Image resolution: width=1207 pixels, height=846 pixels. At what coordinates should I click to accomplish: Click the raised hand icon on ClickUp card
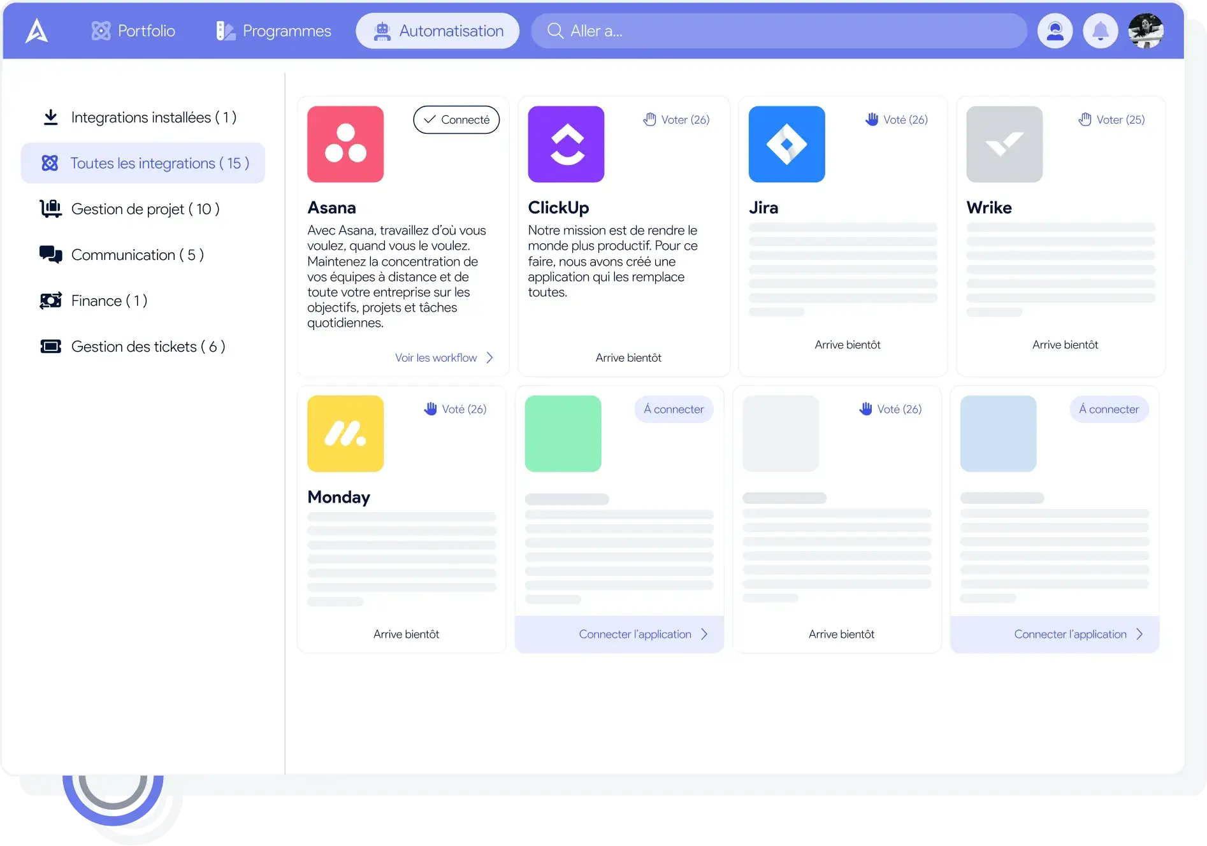[649, 119]
